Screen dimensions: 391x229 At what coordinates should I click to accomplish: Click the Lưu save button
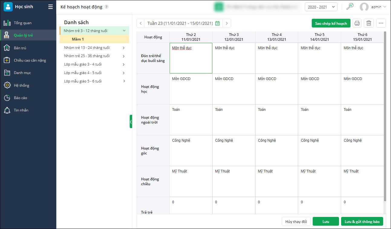tap(326, 221)
